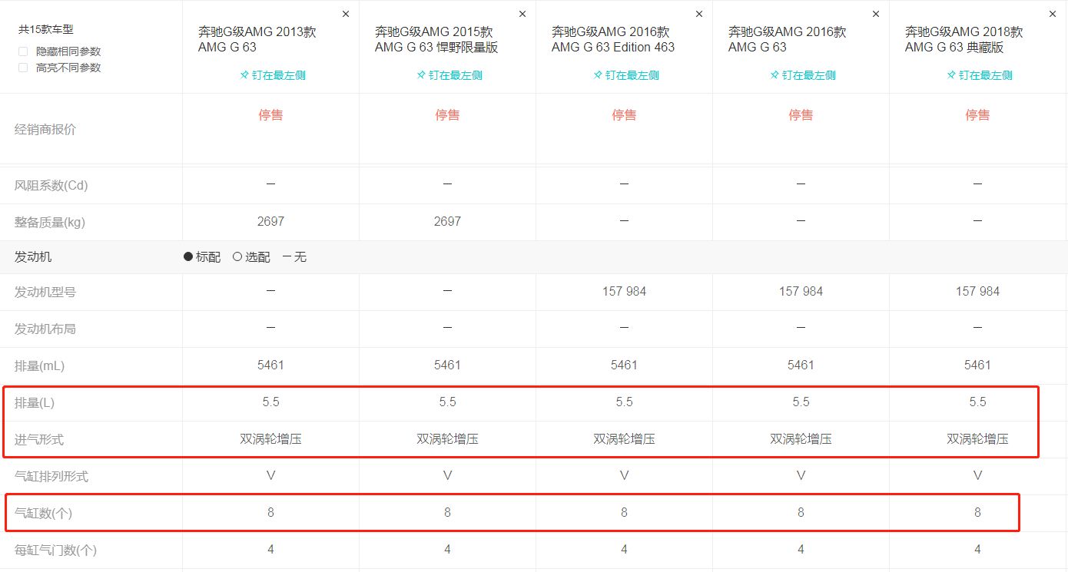1068x572 pixels.
Task: Pin 2013款 AMG G 63 to far left
Action: click(273, 75)
